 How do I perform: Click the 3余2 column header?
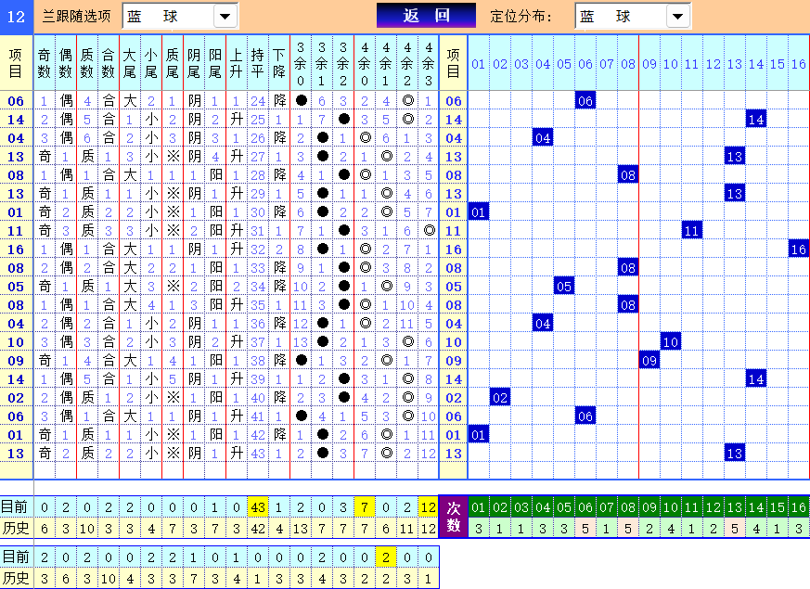(343, 63)
